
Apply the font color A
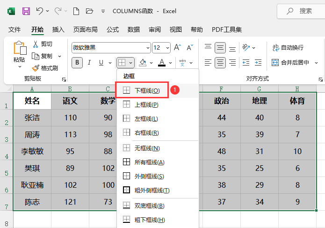162,62
